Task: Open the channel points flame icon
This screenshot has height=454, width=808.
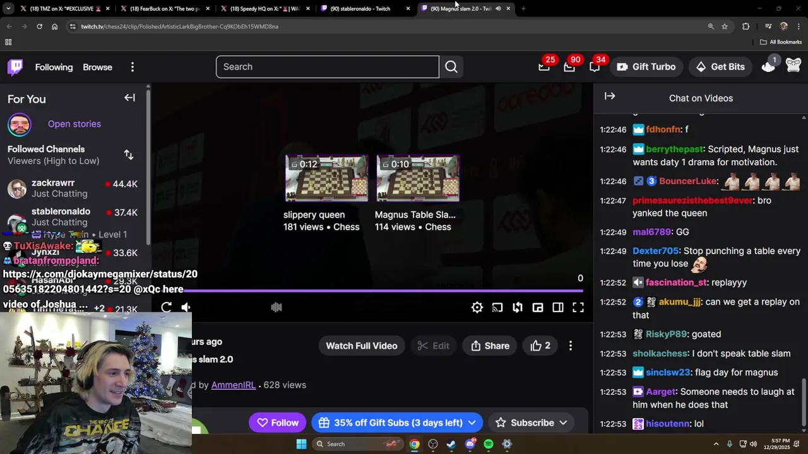Action: pos(768,67)
